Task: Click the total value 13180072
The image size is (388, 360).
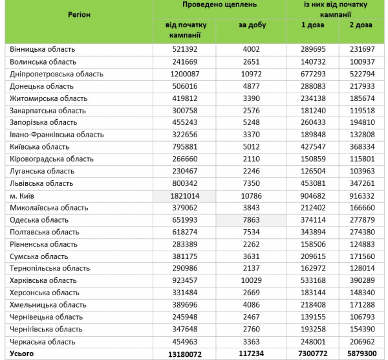Action: pos(184,354)
